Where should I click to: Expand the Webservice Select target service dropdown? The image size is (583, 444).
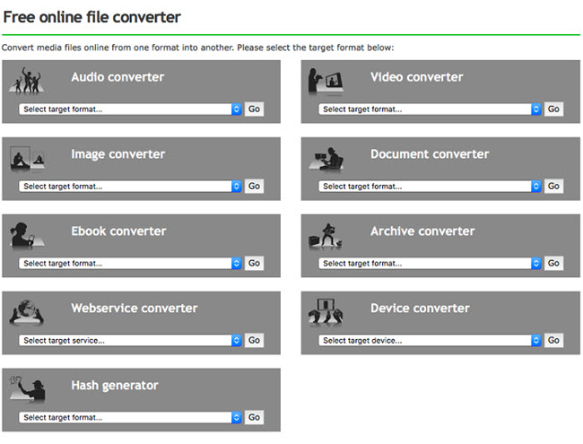click(x=130, y=340)
